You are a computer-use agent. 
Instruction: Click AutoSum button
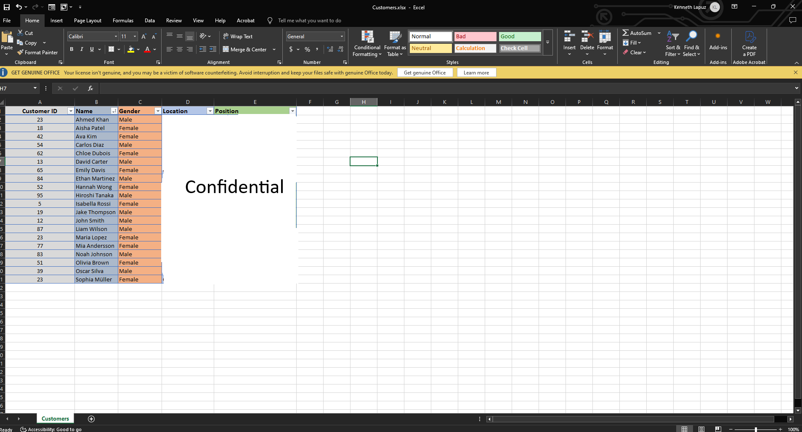point(637,33)
